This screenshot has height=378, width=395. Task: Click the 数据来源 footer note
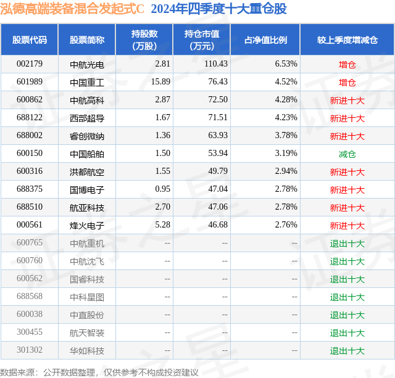pos(99,372)
